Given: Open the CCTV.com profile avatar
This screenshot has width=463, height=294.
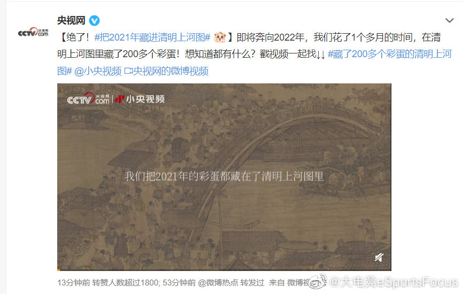Looking at the screenshot, I should (33, 32).
